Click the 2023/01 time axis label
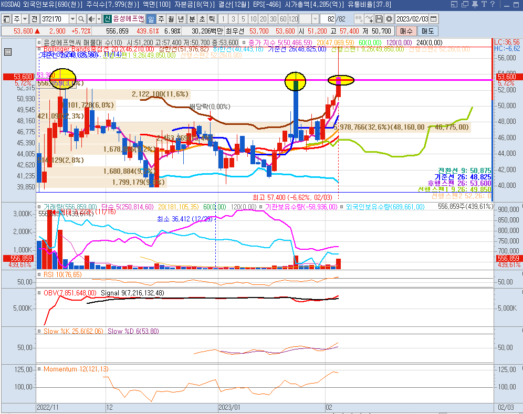The image size is (523, 414). click(229, 407)
